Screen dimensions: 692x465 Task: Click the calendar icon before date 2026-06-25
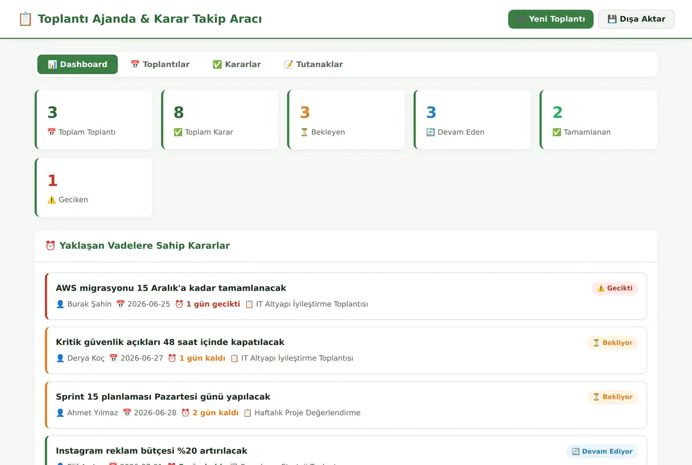[121, 304]
